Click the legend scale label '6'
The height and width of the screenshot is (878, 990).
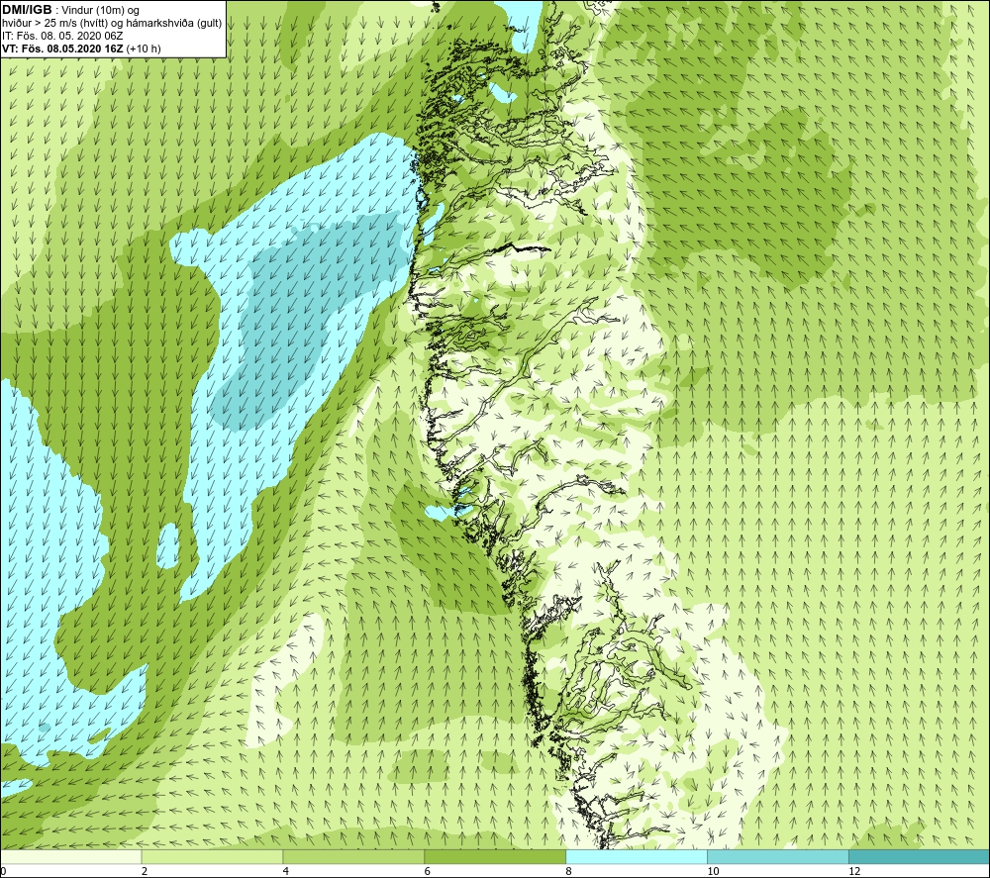(x=428, y=872)
